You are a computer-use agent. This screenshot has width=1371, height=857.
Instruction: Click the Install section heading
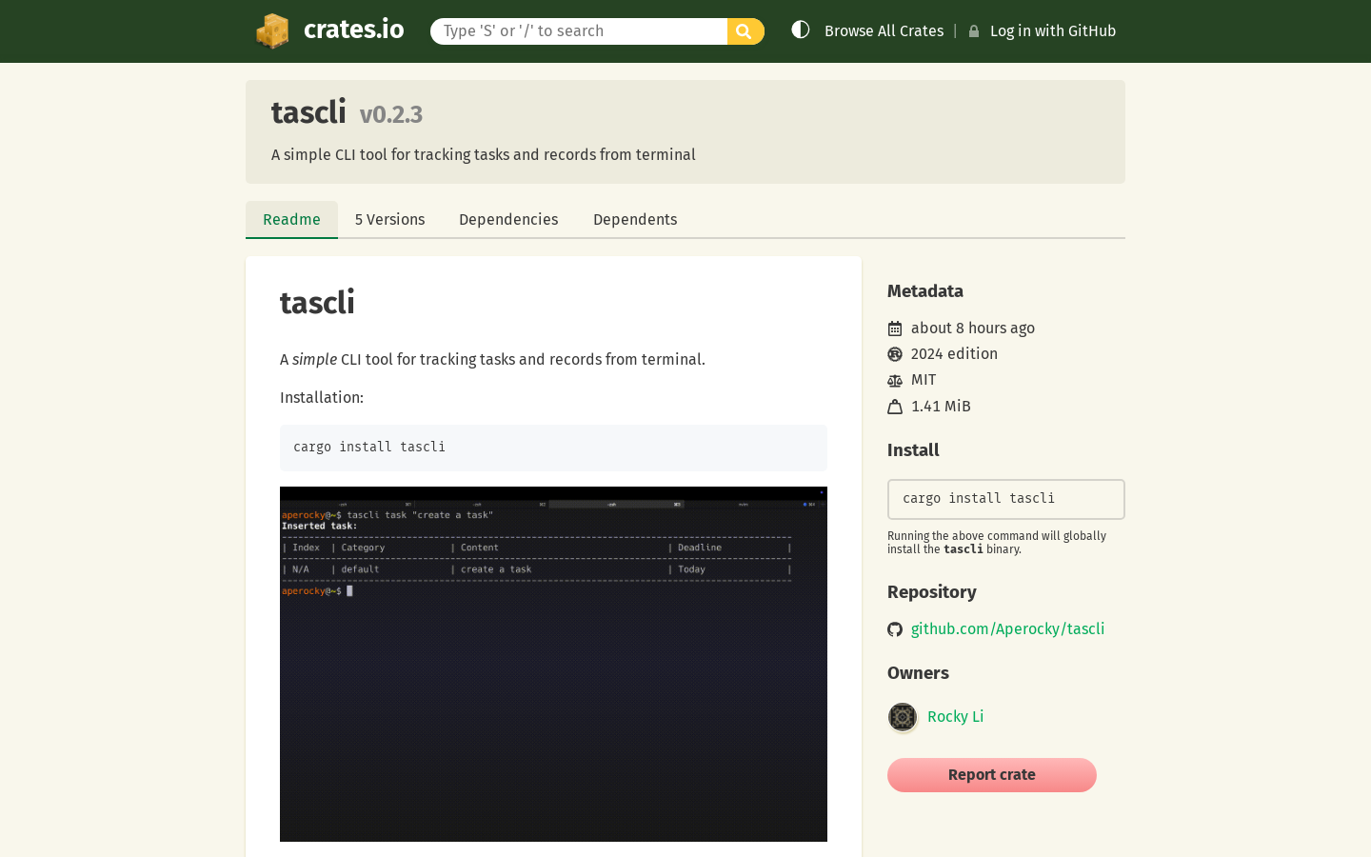(x=913, y=450)
